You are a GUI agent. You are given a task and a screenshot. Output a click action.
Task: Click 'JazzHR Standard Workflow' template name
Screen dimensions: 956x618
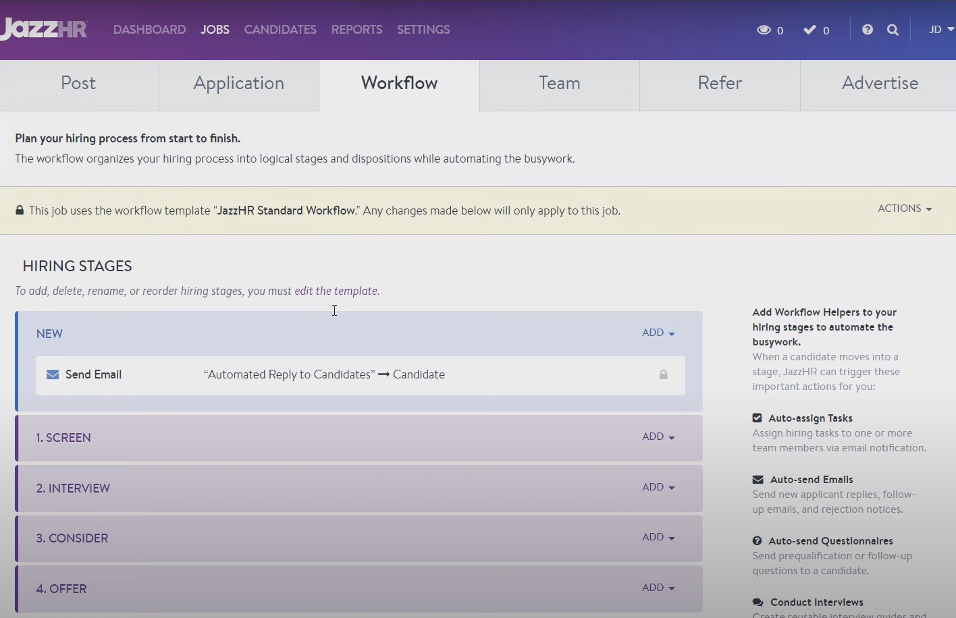coord(286,210)
